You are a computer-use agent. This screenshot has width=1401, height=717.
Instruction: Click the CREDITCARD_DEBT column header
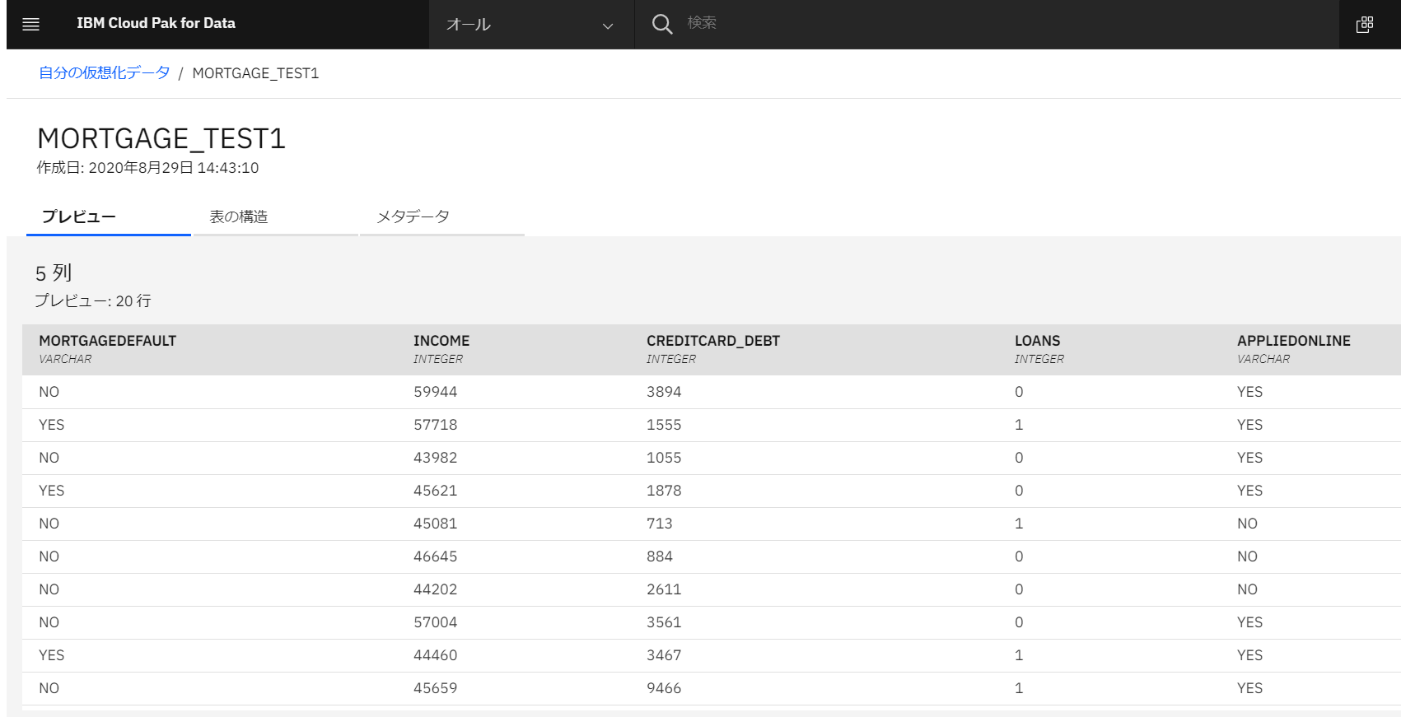click(x=713, y=341)
